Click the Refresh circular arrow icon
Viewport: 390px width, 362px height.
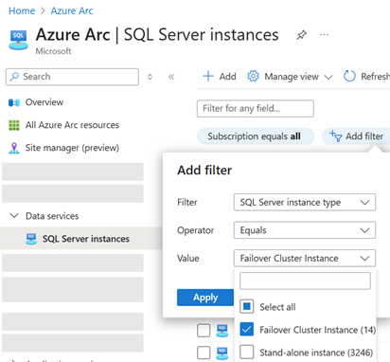[349, 76]
